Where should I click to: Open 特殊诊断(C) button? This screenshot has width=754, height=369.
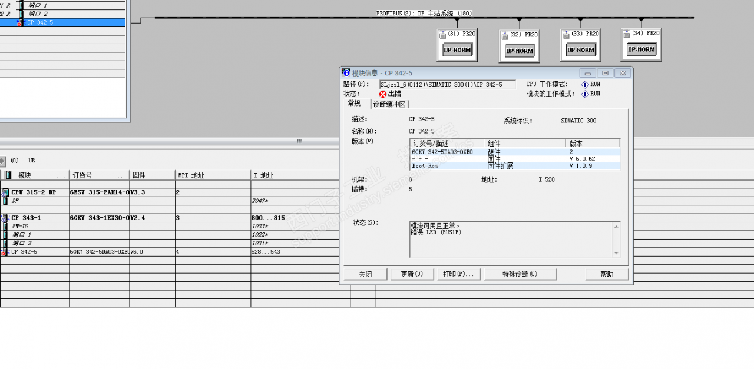520,274
